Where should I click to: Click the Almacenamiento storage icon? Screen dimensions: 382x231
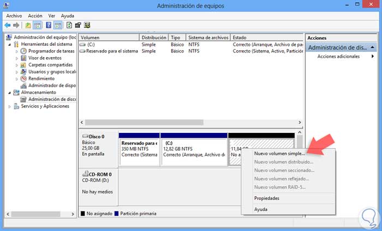click(x=16, y=93)
